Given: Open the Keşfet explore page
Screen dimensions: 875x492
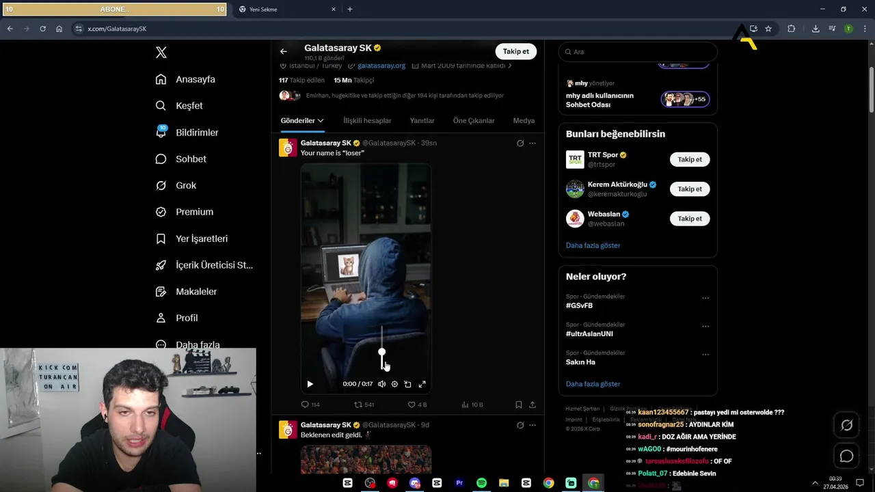Looking at the screenshot, I should pyautogui.click(x=179, y=106).
